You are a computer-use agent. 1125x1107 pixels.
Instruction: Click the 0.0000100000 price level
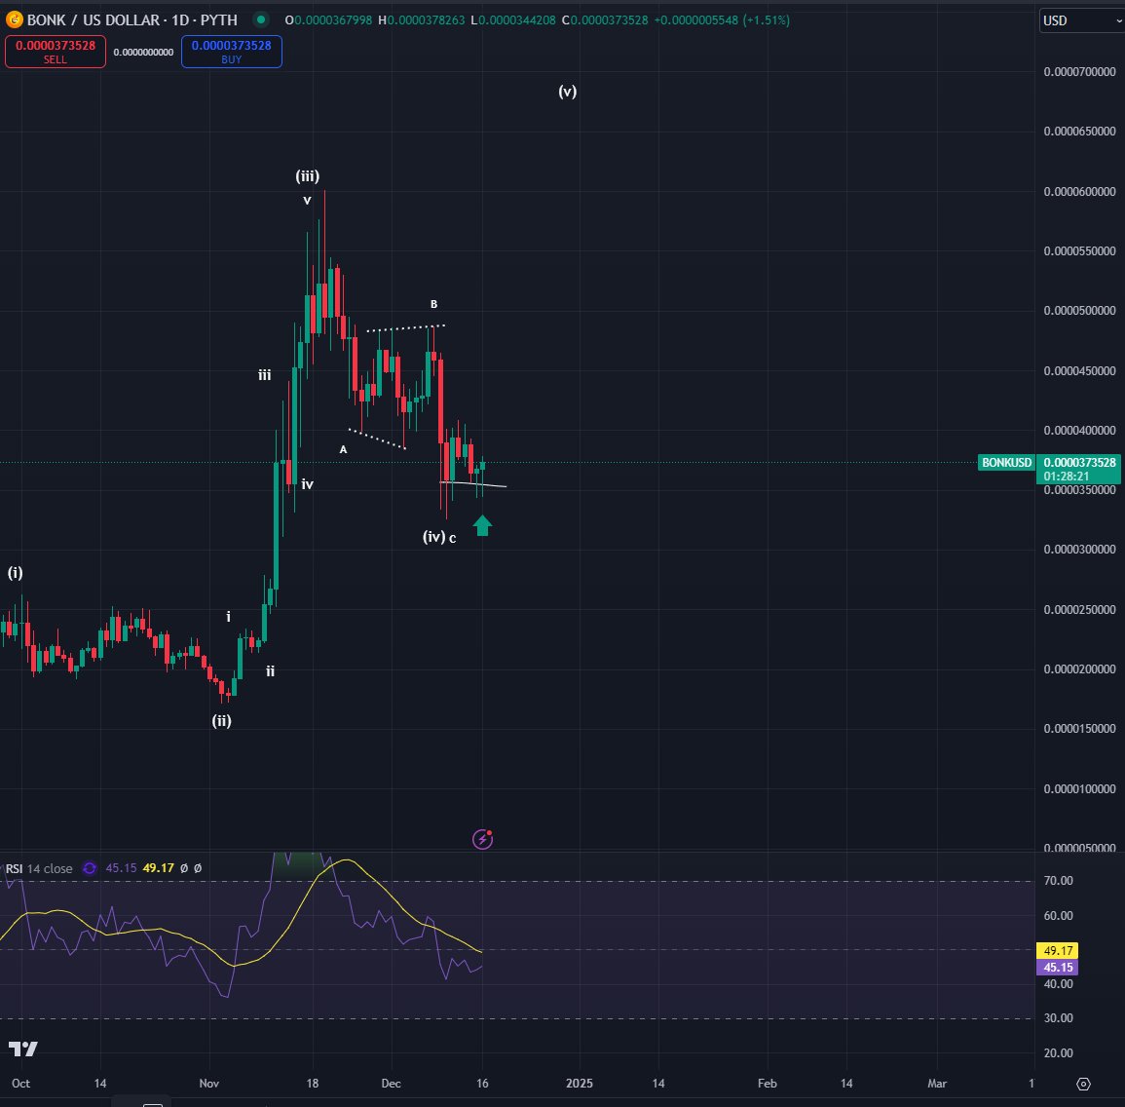click(1079, 789)
